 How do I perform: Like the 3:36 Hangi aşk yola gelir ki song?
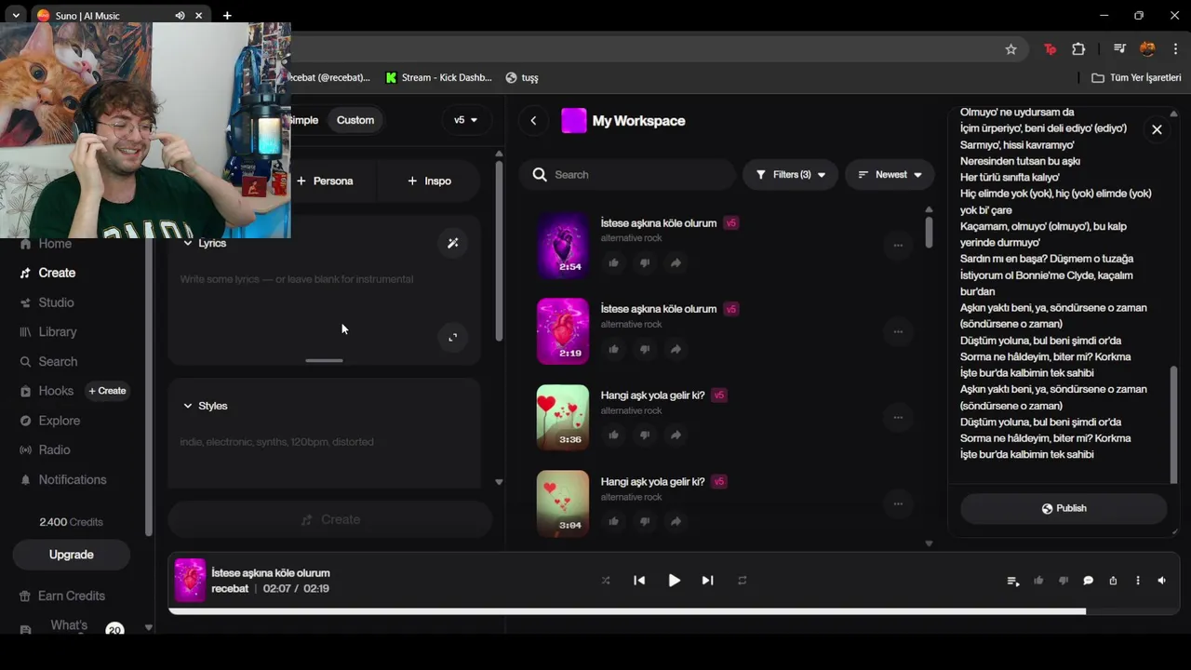click(x=614, y=435)
